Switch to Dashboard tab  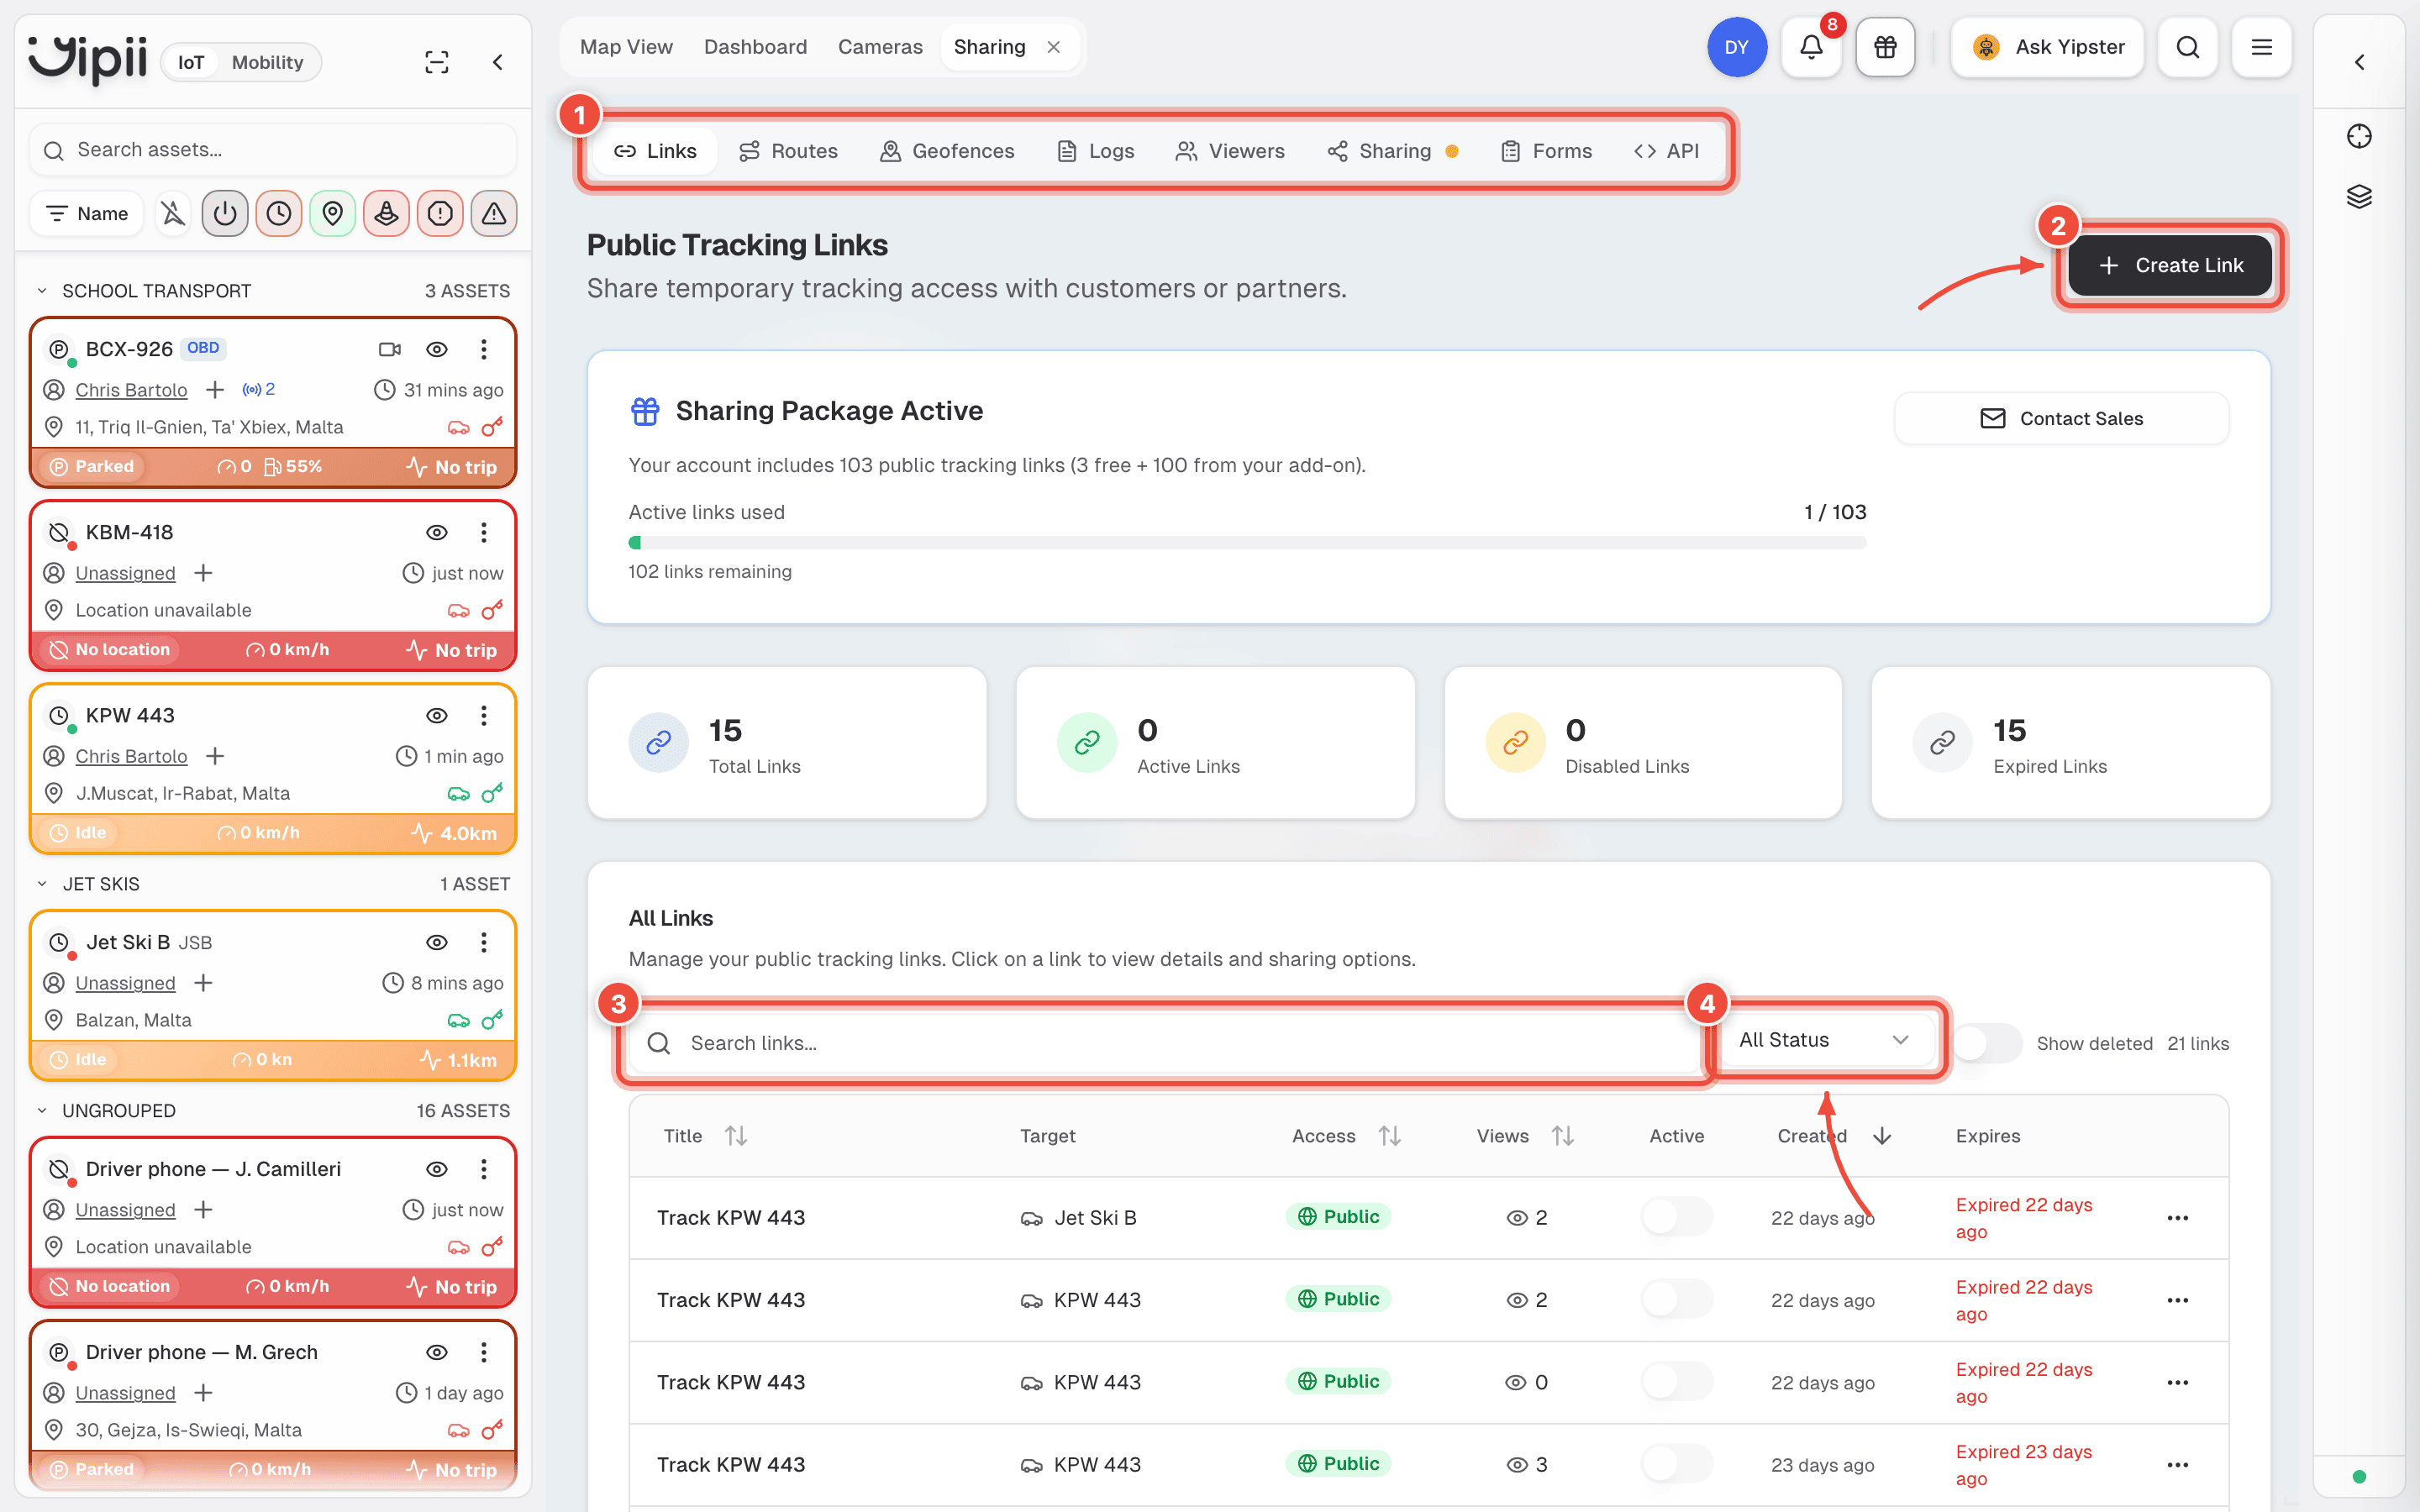pos(755,47)
